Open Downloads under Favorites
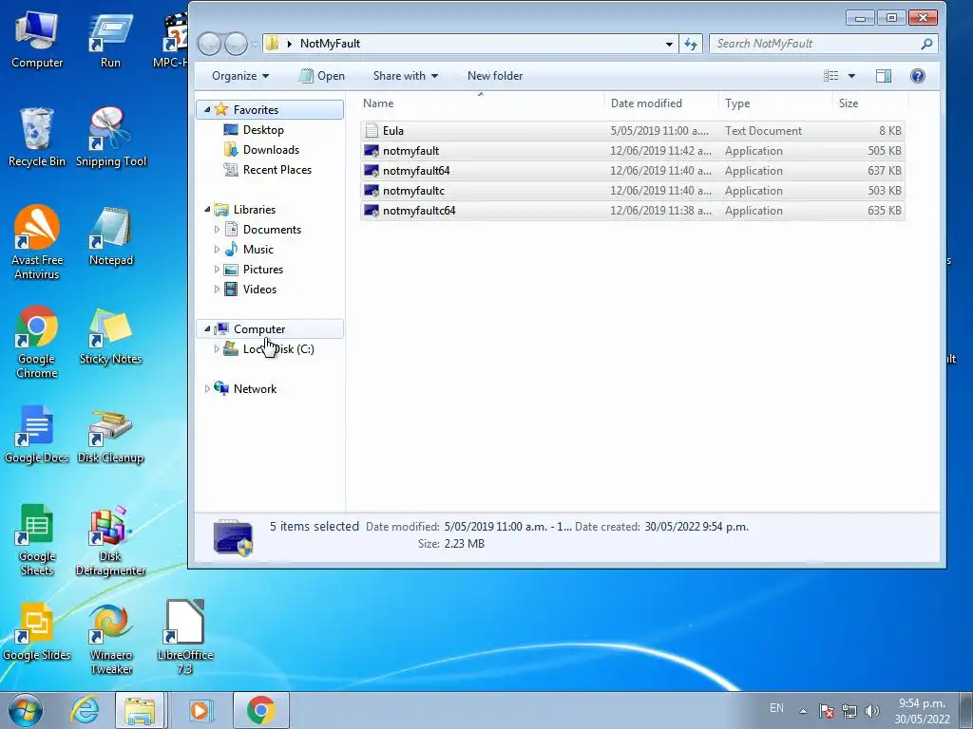The height and width of the screenshot is (729, 973). 271,149
